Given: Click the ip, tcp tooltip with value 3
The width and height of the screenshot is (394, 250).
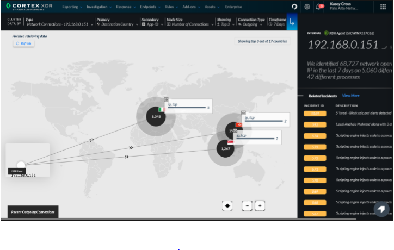Looking at the screenshot, I should (x=188, y=106).
